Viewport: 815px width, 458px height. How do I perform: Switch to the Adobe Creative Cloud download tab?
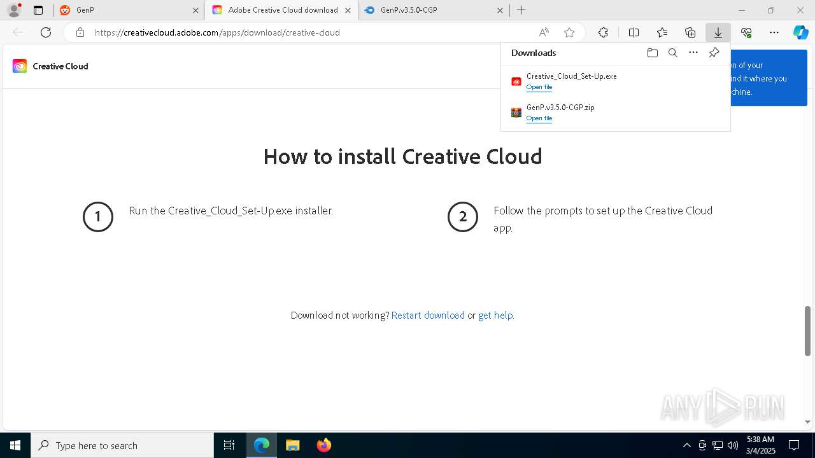coord(281,10)
